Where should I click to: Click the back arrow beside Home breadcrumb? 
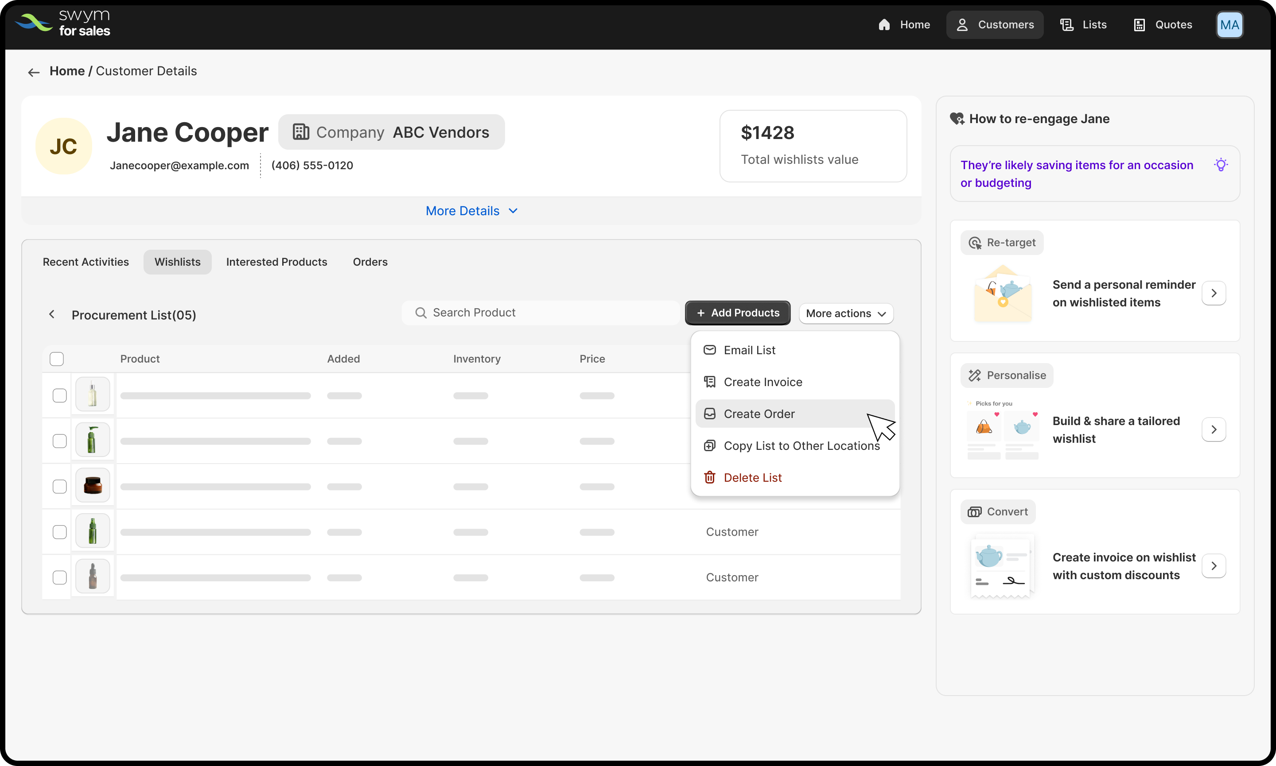tap(34, 72)
